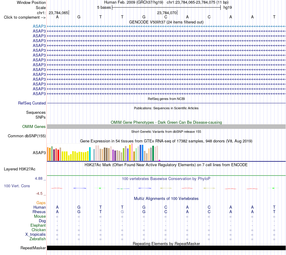The width and height of the screenshot is (286, 255).
Task: Click "Gene Expression in 54 tissues" title
Action: click(166, 141)
